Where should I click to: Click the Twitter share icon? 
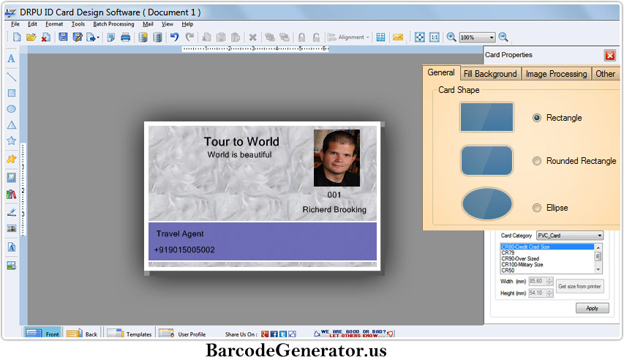pyautogui.click(x=283, y=334)
